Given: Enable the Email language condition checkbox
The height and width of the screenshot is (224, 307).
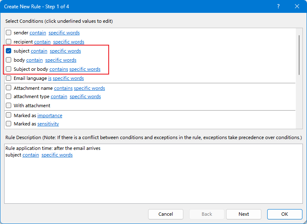Looking at the screenshot, I should (8, 78).
